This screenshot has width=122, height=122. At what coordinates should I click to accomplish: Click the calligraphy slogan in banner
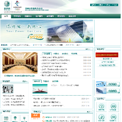(24, 26)
